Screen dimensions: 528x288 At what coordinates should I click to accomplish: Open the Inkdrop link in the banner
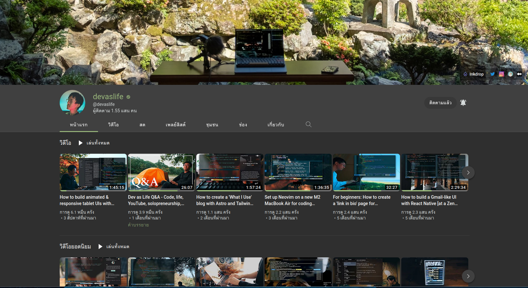click(473, 74)
